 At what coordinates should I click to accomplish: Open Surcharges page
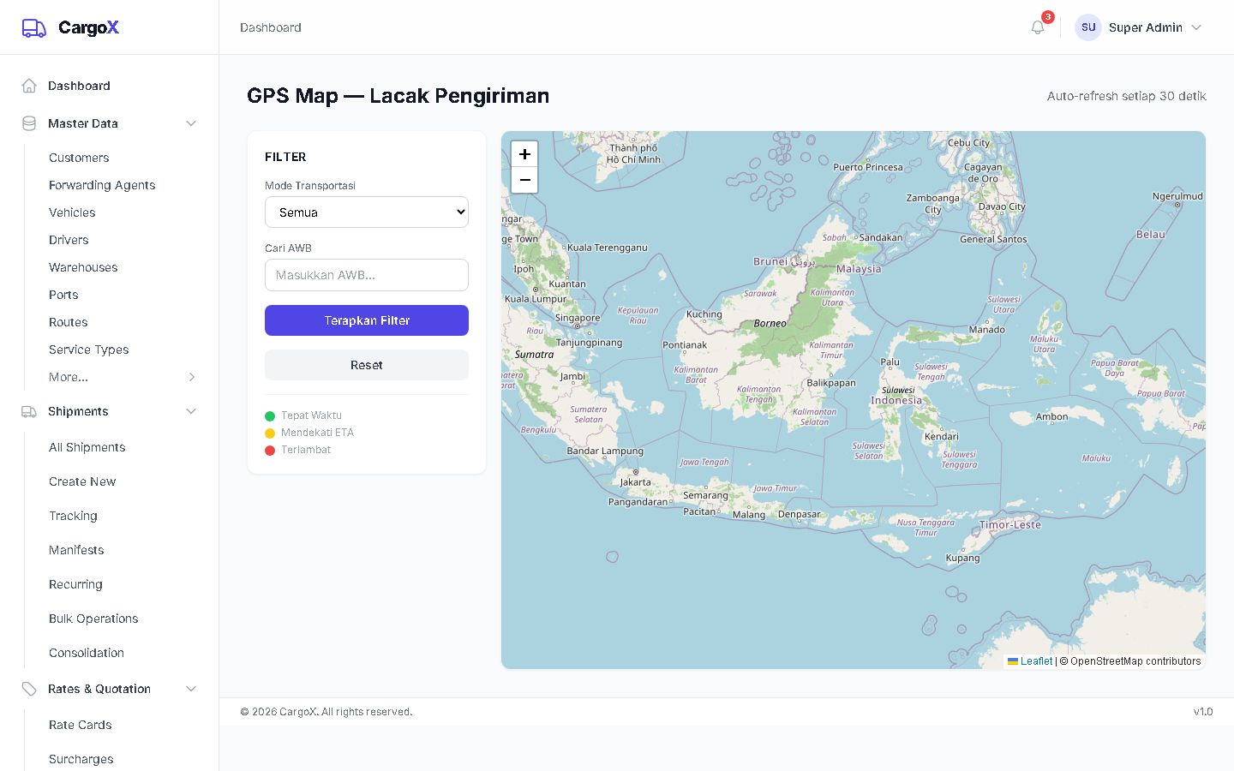(81, 759)
